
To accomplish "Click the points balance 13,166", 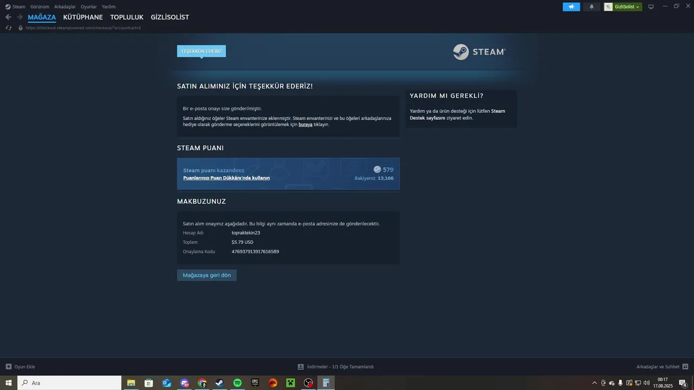I will (385, 178).
